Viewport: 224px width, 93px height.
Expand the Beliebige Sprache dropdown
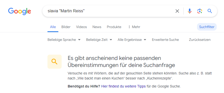click(64, 40)
